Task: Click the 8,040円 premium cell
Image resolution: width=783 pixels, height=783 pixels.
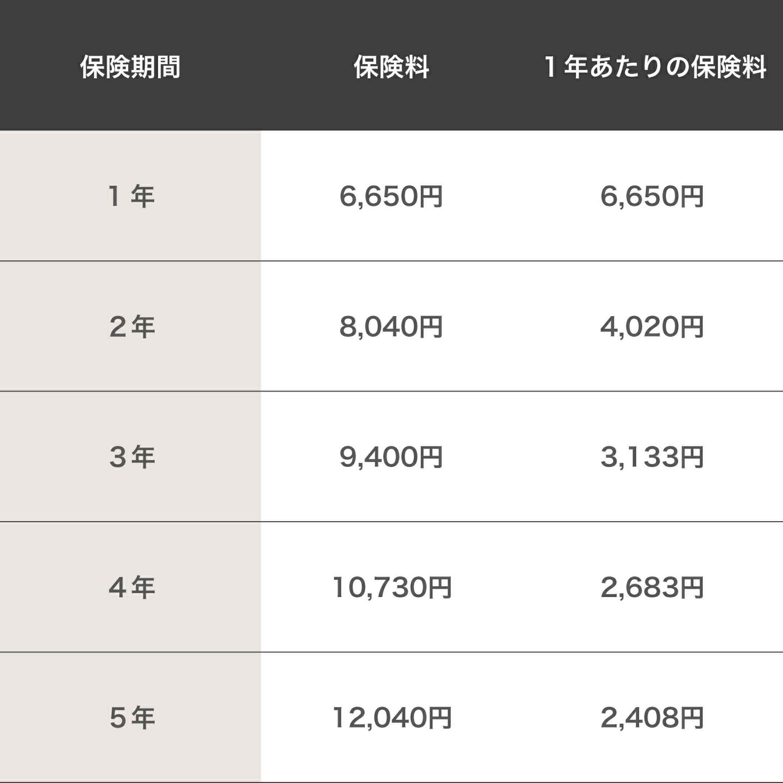Action: pos(391,327)
